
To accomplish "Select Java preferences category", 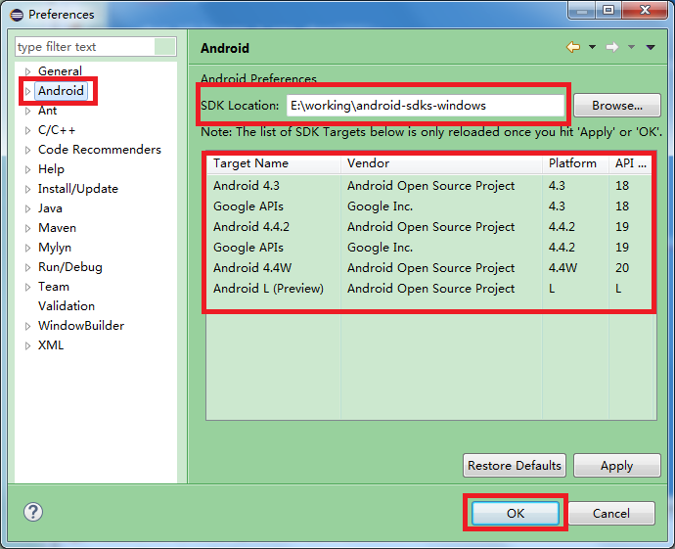I will (x=50, y=208).
